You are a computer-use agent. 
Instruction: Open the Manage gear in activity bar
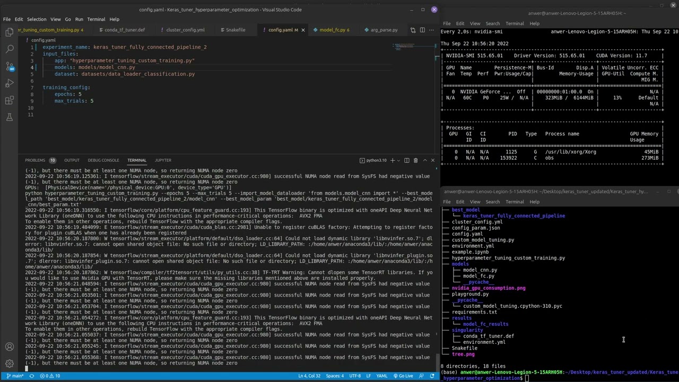click(10, 364)
